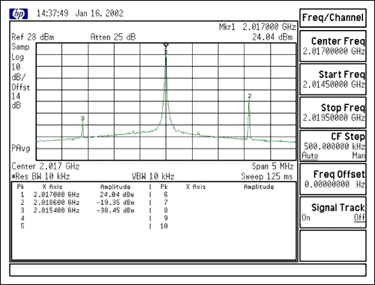Select the CF Step softkey
The width and height of the screenshot is (375, 285).
[333, 145]
